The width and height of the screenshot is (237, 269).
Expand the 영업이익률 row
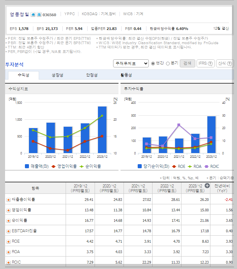(8, 210)
